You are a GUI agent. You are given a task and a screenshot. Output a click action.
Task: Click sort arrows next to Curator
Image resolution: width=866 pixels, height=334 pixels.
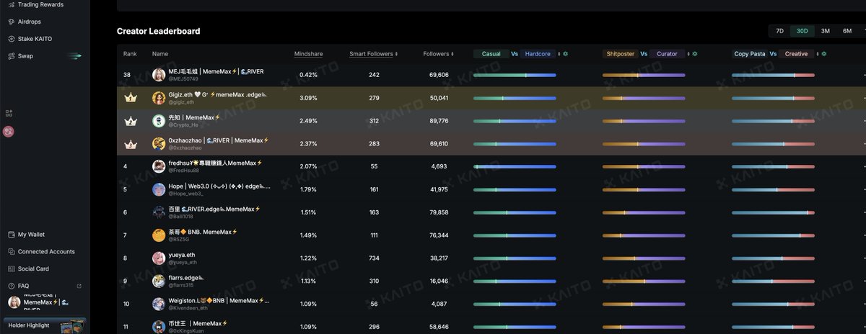(689, 54)
